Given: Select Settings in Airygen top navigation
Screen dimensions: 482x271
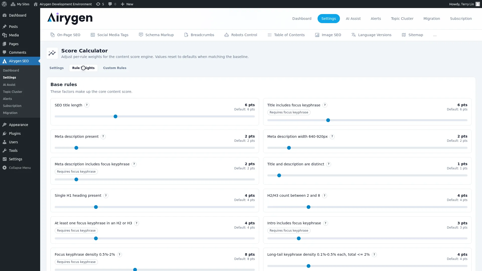Looking at the screenshot, I should tap(329, 19).
